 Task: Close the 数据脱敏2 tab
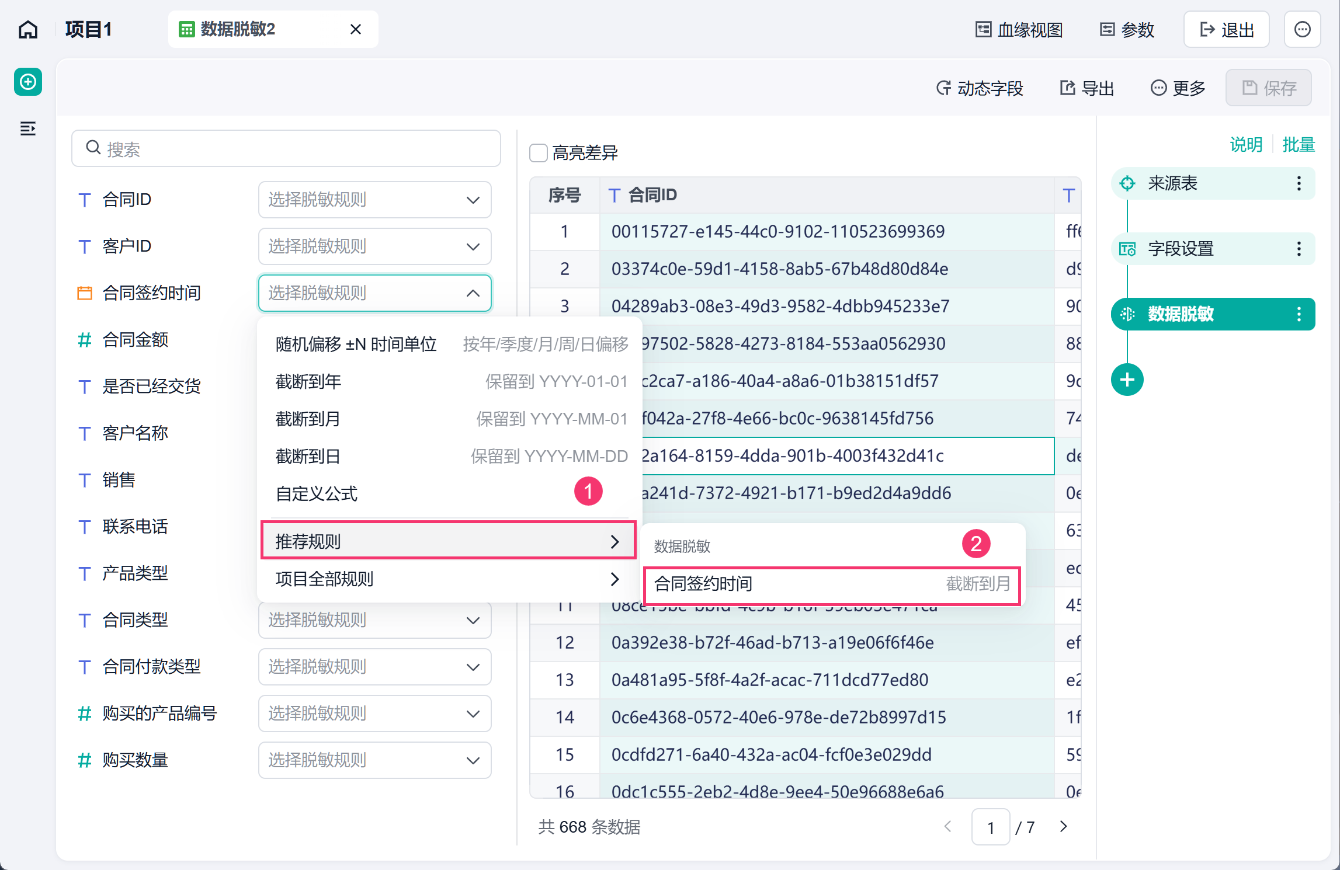tap(356, 29)
